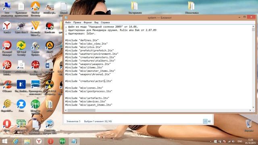Screen dimensions: 258x145
Task: Click Notepad vertical scrollbar up arrow
Action: click(253, 26)
